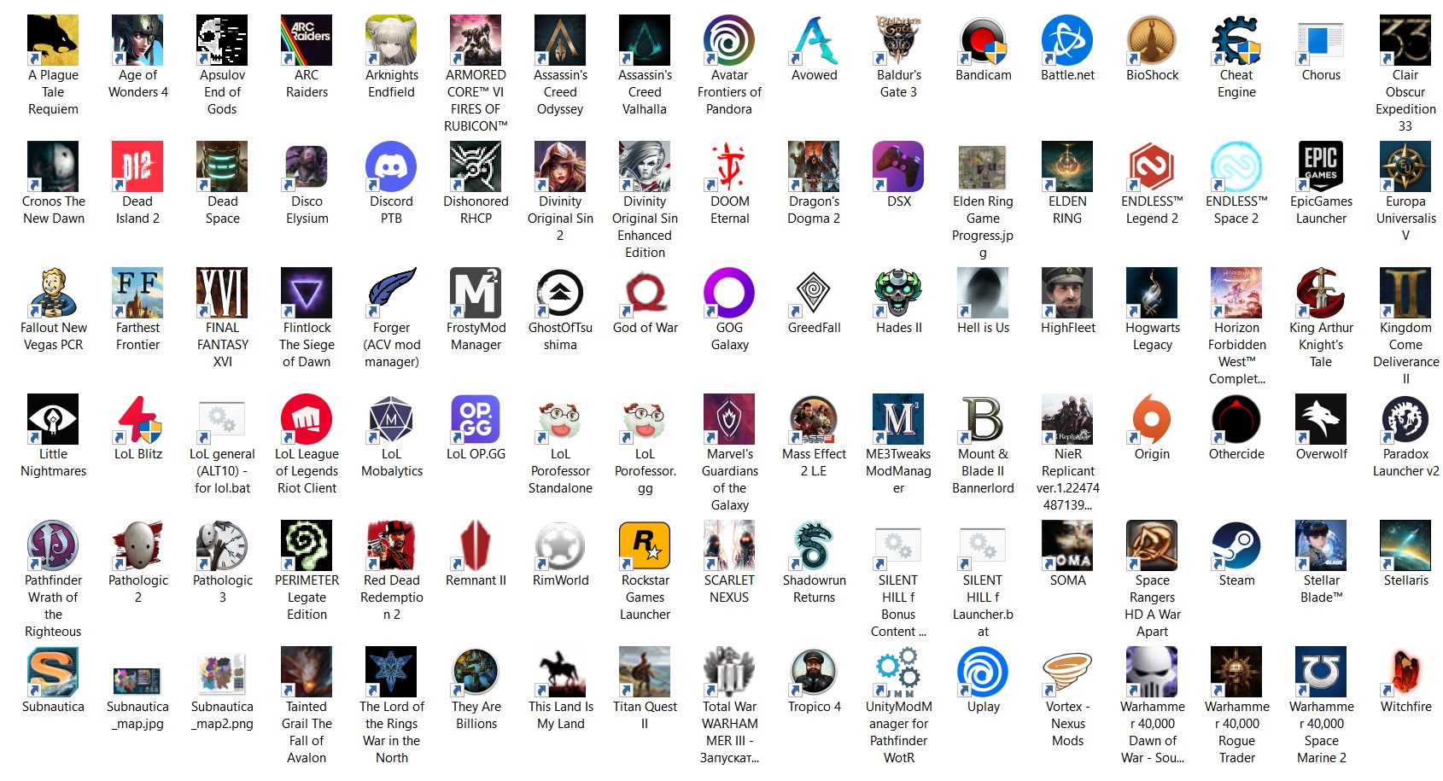Screen dimensions: 1443x781
Task: Launch Age of Wonders 4 icon
Action: click(x=137, y=40)
